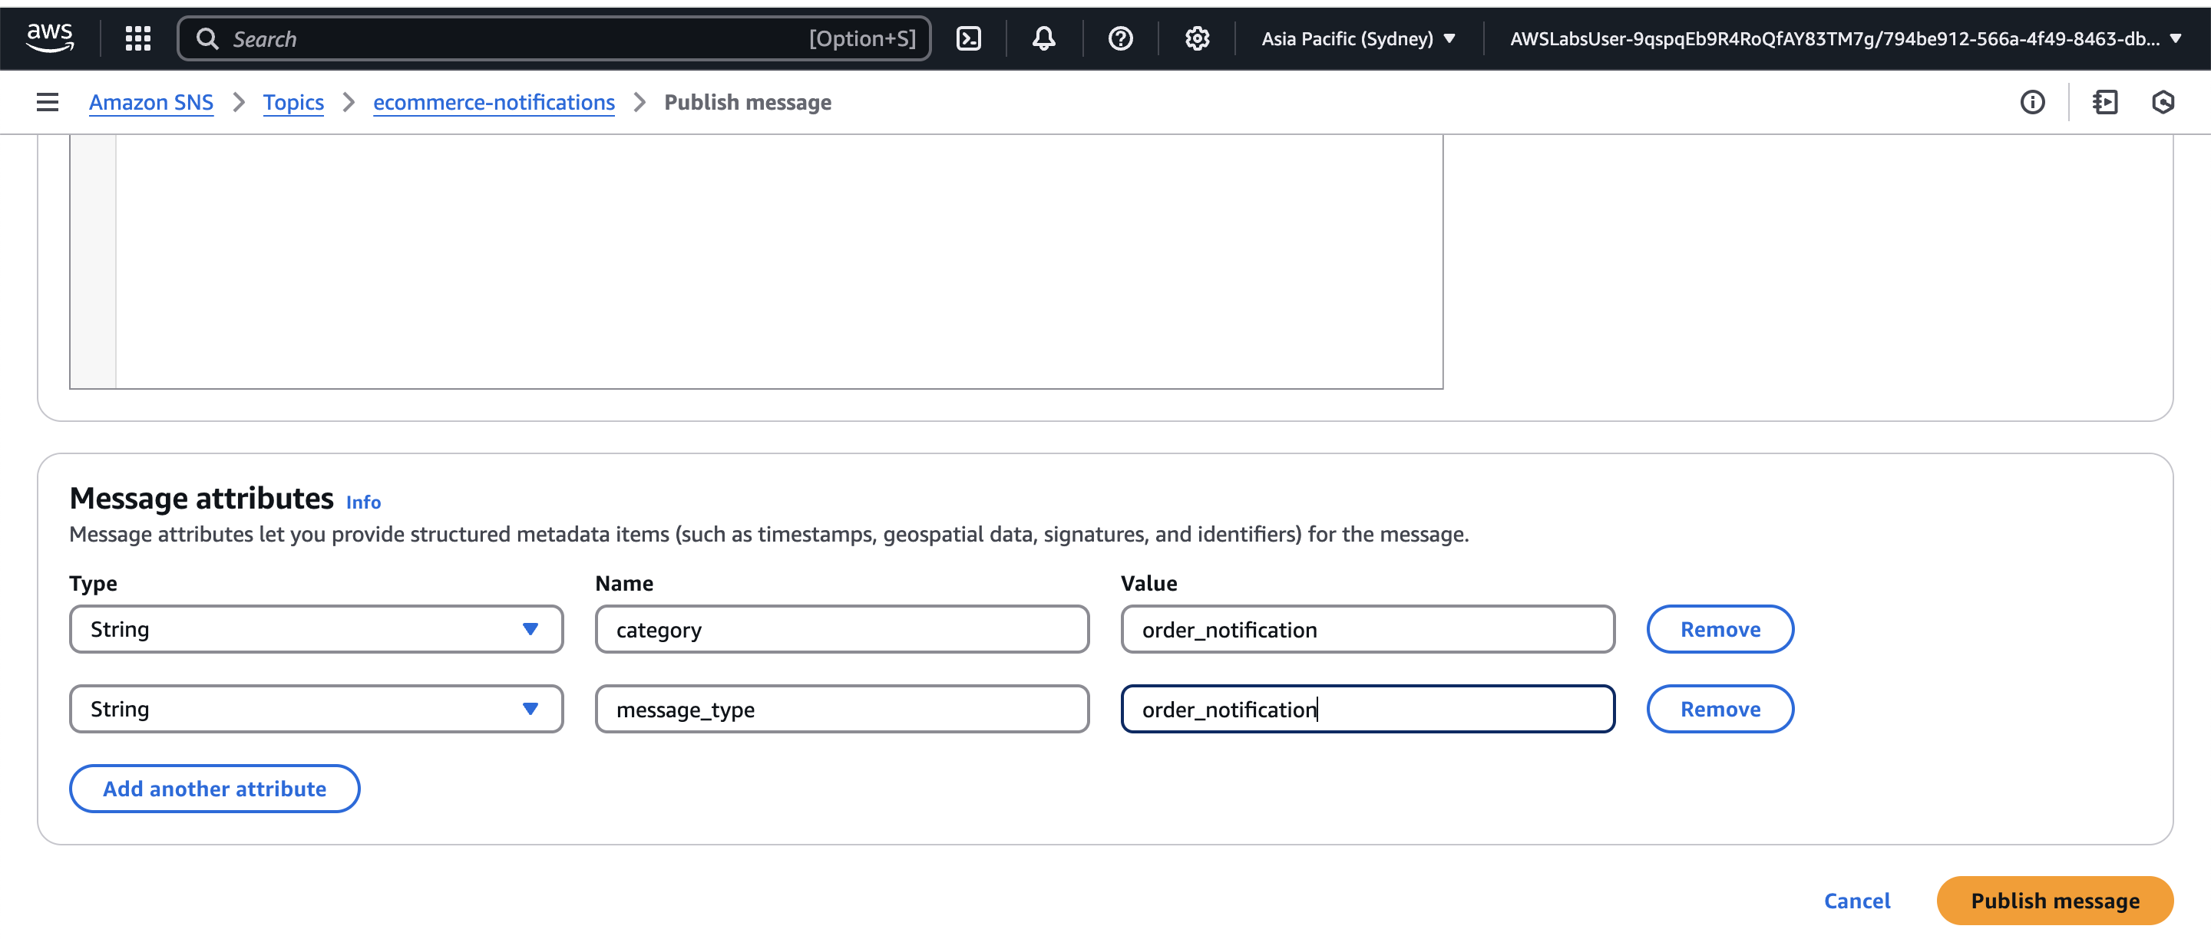Click the message_type Name field
Screen dimensions: 2211x939
tap(841, 709)
